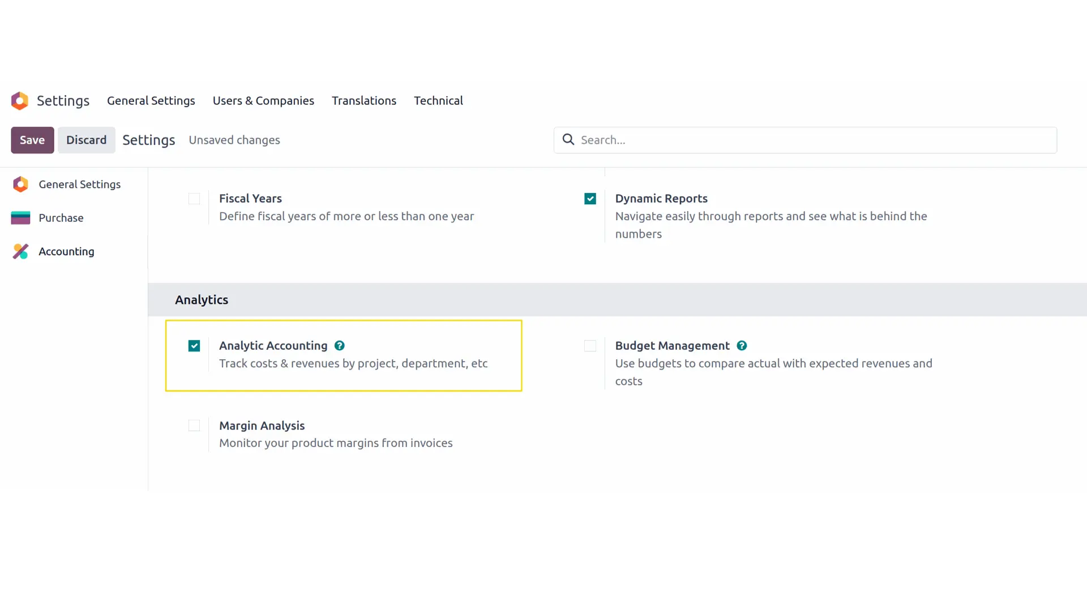Open the Accounting section via its icon
Viewport: 1087px width, 611px height.
[x=20, y=251]
